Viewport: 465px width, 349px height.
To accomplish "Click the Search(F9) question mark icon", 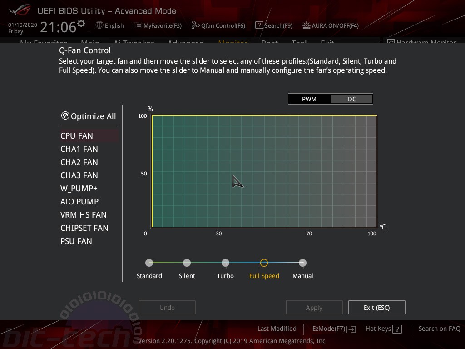I will (x=259, y=25).
